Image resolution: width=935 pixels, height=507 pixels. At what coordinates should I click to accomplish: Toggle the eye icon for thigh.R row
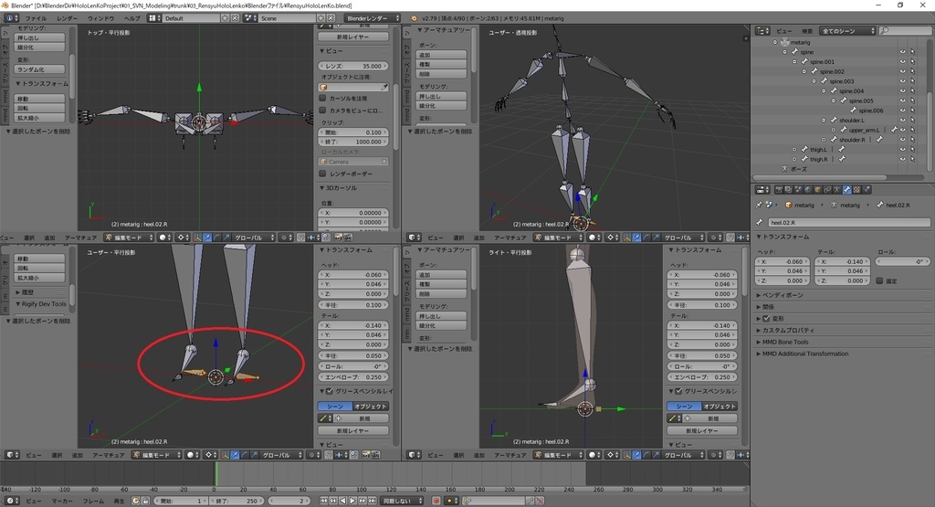[x=902, y=159]
